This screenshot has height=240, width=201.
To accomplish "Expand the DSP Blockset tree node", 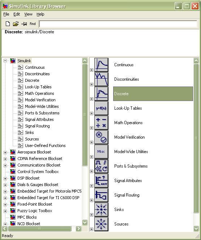I will [5, 178].
